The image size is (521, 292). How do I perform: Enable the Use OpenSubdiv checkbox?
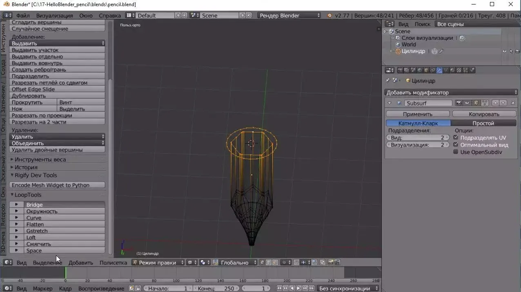pyautogui.click(x=456, y=152)
